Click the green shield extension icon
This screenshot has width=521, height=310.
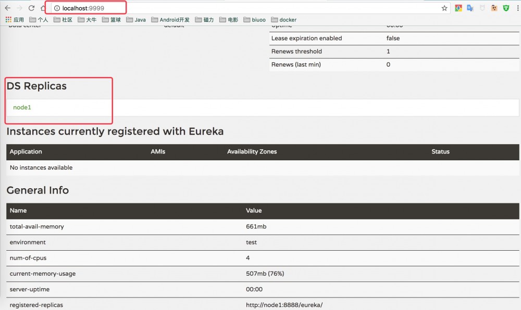[x=506, y=8]
